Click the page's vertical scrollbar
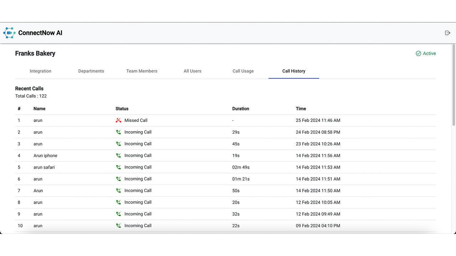456x256 pixels. pos(454,85)
